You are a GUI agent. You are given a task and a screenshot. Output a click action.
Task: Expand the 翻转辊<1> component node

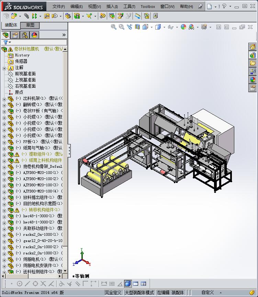tap(4, 106)
